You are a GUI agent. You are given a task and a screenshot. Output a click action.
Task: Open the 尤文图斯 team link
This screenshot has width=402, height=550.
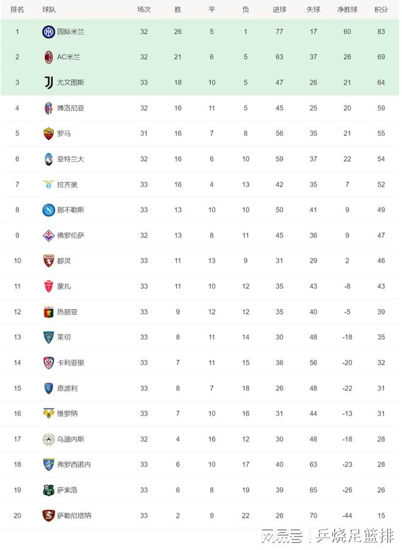pyautogui.click(x=71, y=83)
